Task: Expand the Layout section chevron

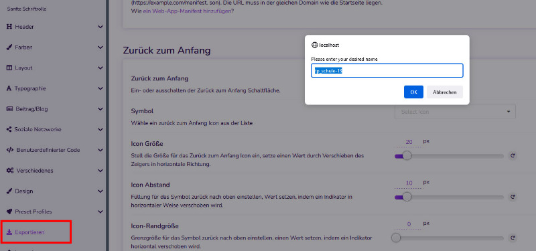Action: pyautogui.click(x=100, y=68)
